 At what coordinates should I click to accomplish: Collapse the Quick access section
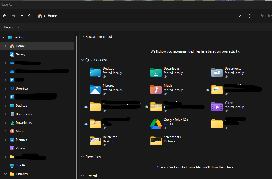(x=83, y=60)
